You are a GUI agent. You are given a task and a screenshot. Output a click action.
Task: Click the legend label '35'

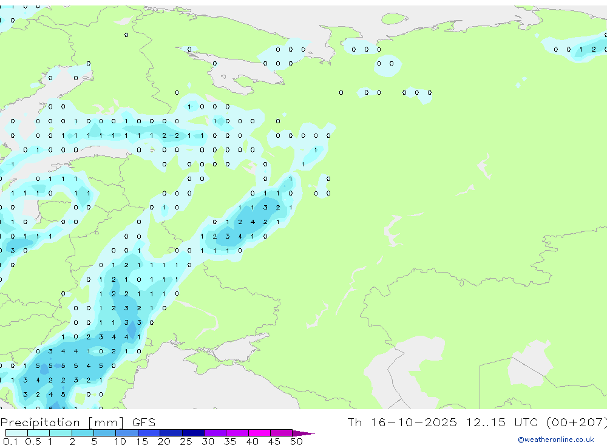pyautogui.click(x=230, y=441)
